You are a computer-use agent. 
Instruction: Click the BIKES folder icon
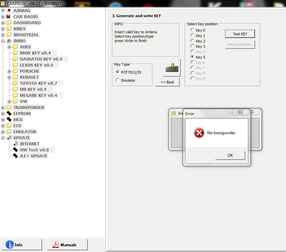click(x=9, y=29)
